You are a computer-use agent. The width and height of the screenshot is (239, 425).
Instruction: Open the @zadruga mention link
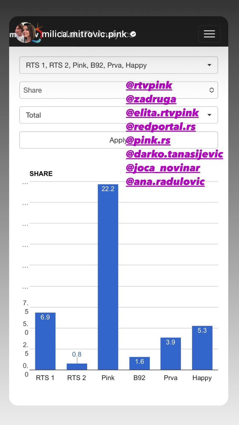151,99
